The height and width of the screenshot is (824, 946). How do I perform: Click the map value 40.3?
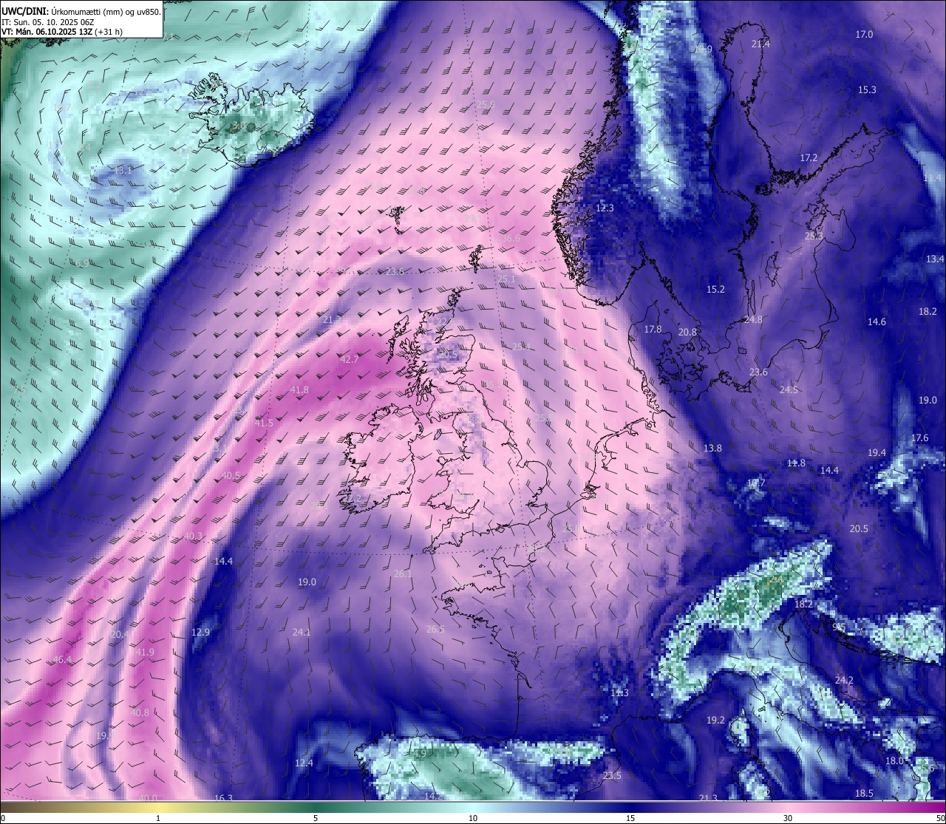[193, 536]
